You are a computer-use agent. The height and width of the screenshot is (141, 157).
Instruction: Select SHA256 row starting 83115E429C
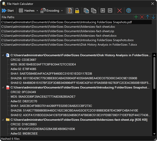click(74, 78)
